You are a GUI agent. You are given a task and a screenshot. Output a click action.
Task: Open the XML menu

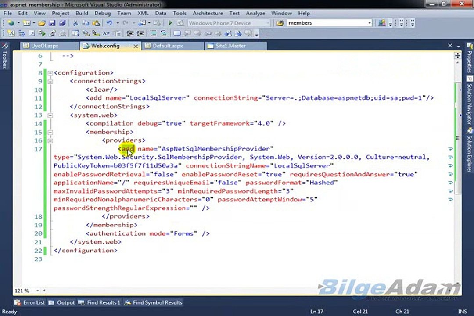click(x=143, y=13)
